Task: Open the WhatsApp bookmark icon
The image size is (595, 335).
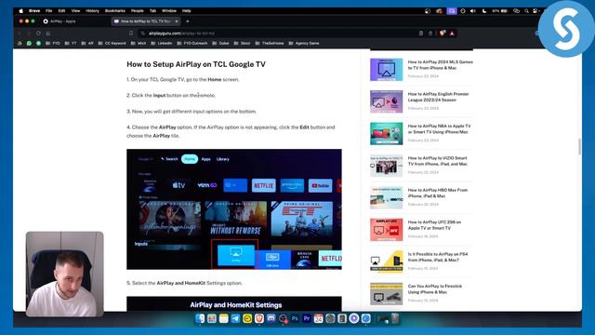Action: pyautogui.click(x=29, y=44)
